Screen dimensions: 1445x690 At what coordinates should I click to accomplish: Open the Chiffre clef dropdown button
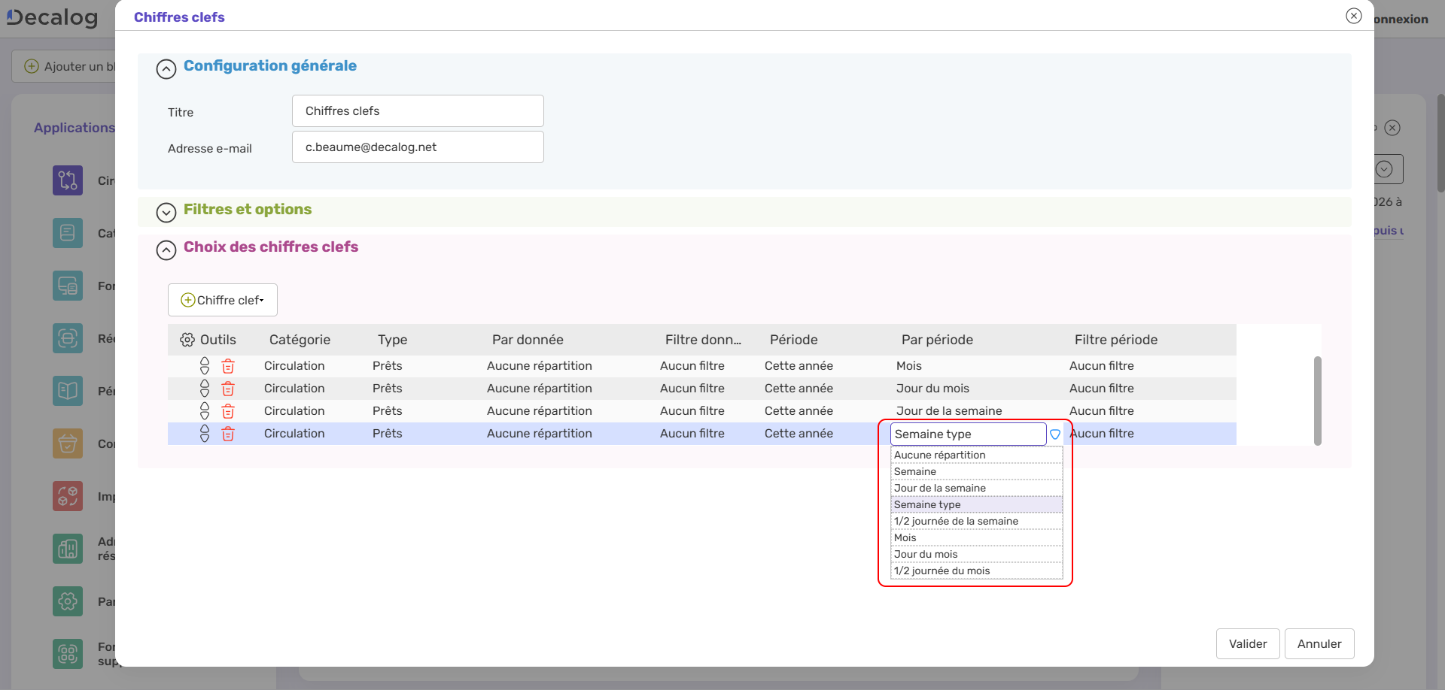pyautogui.click(x=222, y=299)
